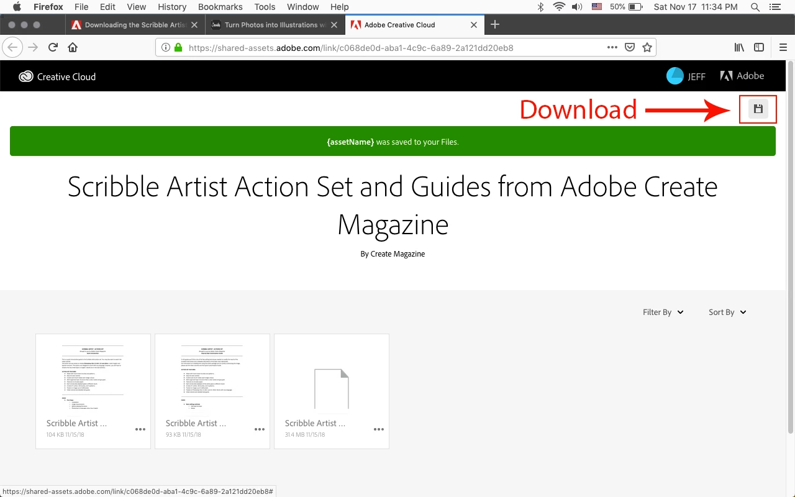Open the Tools menu
This screenshot has width=795, height=497.
click(265, 7)
